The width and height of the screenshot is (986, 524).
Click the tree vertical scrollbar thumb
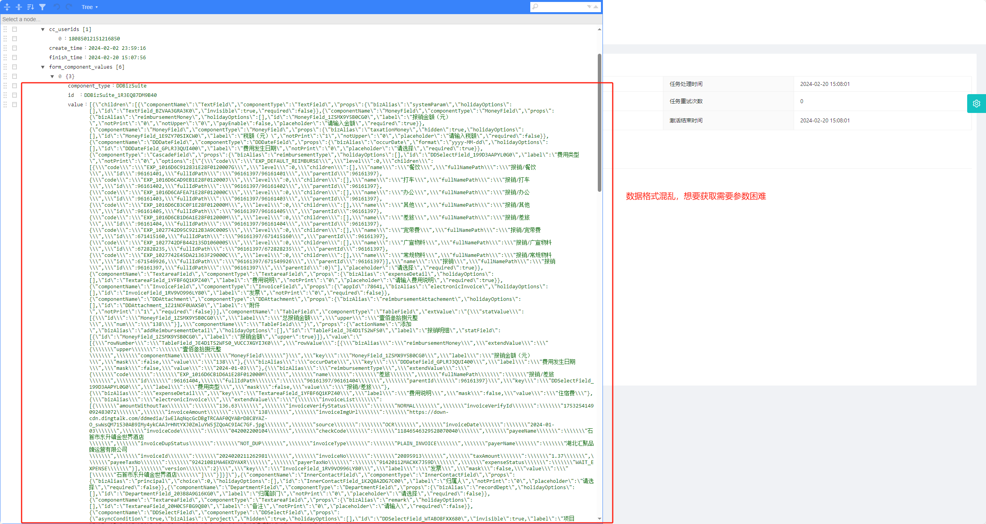[x=599, y=123]
